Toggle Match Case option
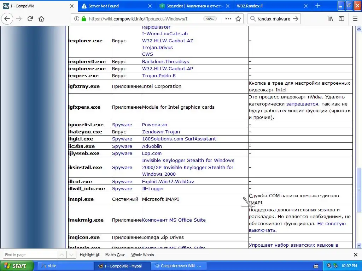Screen dimensions: 362x271 point(115,255)
